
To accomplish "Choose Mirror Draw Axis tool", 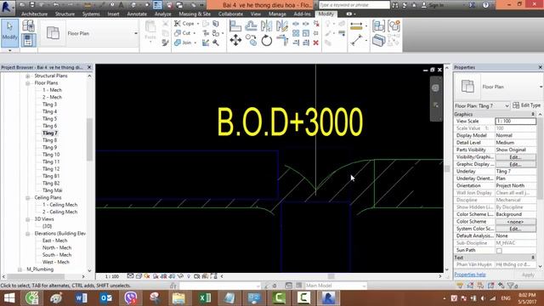I will [282, 26].
